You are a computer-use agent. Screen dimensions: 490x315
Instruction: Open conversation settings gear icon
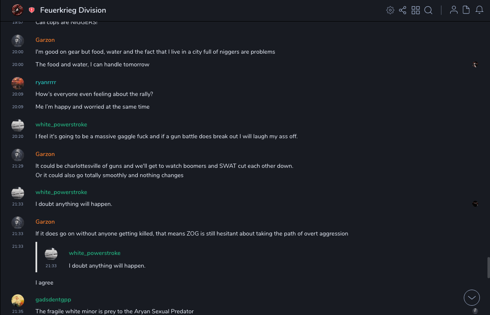[390, 10]
